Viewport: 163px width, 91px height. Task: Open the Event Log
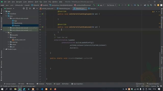[x=140, y=84]
